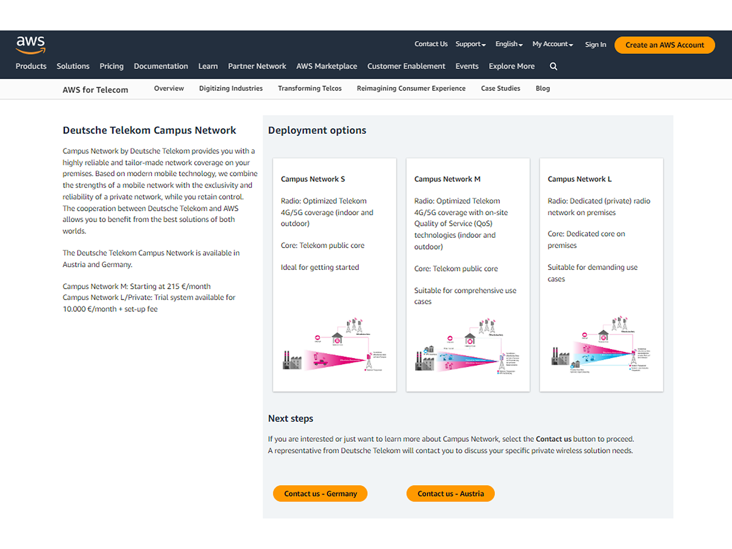
Task: Go to AWS Marketplace
Action: click(x=326, y=66)
